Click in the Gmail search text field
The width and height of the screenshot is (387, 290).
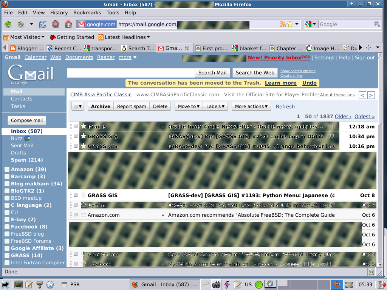point(131,73)
